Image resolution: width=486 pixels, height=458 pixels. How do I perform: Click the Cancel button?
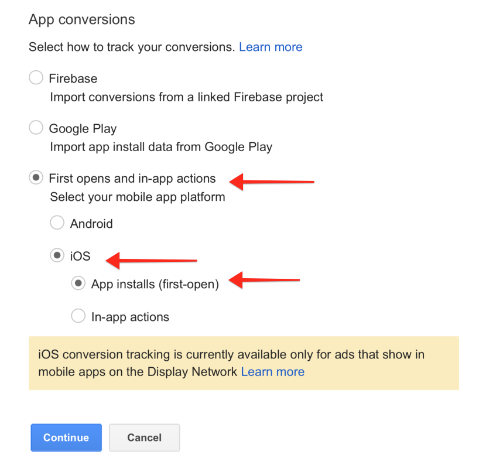coord(144,438)
